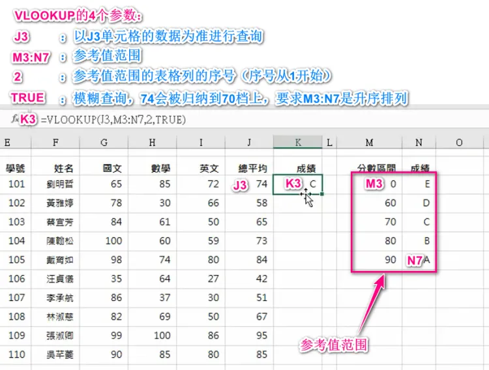Select student ID cell 110

(x=16, y=354)
